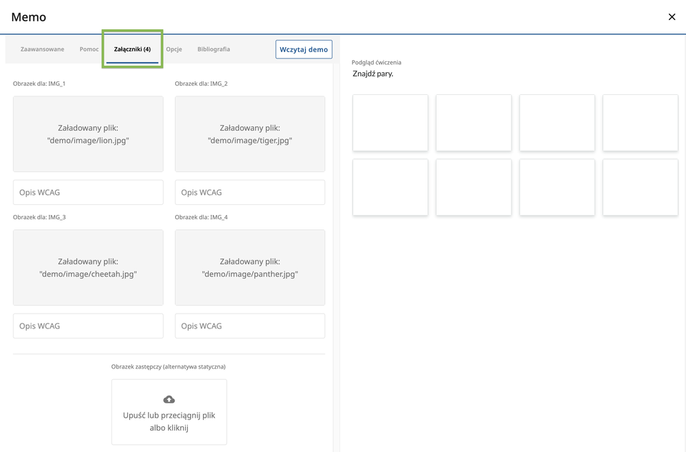Go to the Opcje tab
Image resolution: width=686 pixels, height=452 pixels.
pos(174,49)
